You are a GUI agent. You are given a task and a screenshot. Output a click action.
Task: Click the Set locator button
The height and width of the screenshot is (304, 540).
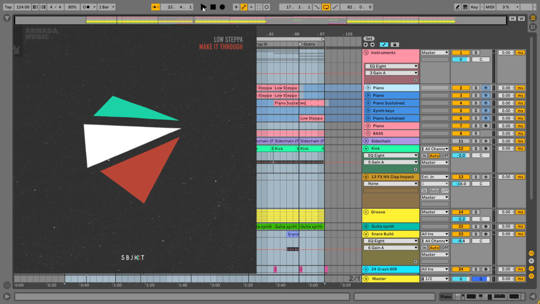tap(369, 38)
